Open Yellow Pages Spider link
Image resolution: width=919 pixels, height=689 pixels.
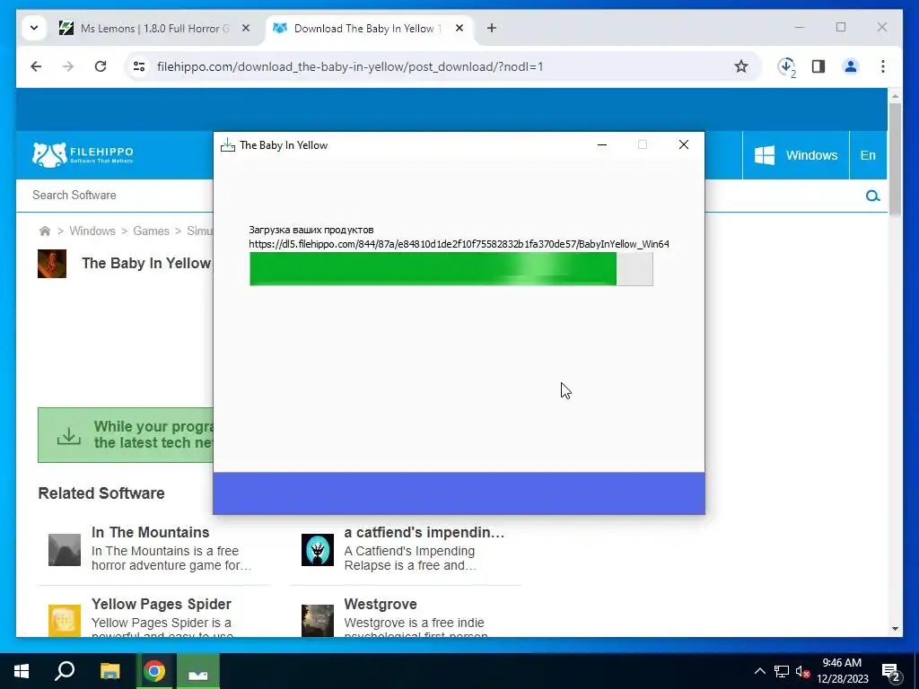click(162, 604)
